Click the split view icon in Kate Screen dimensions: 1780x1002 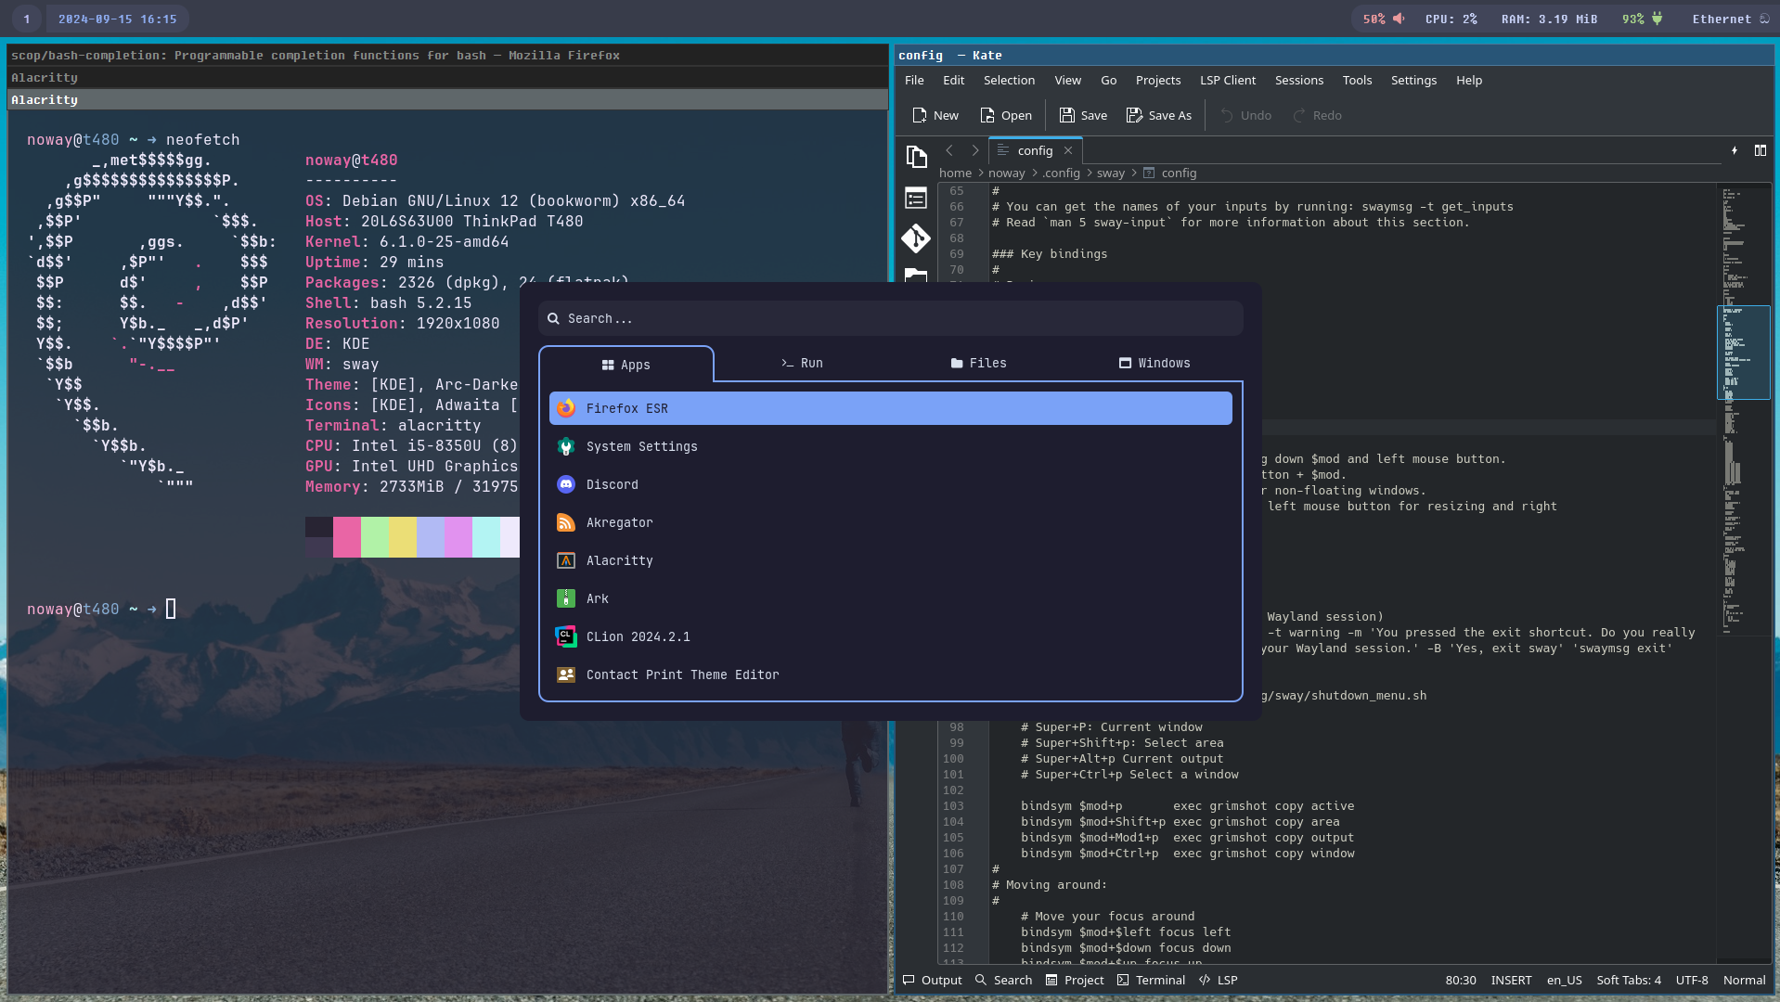1761,150
